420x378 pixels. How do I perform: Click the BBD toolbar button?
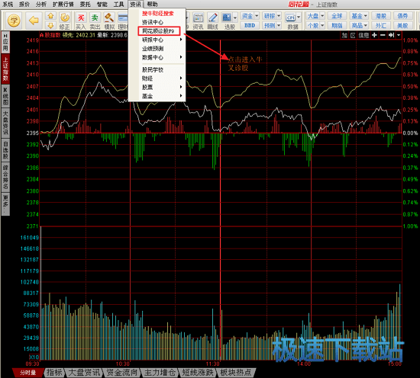pos(250,25)
